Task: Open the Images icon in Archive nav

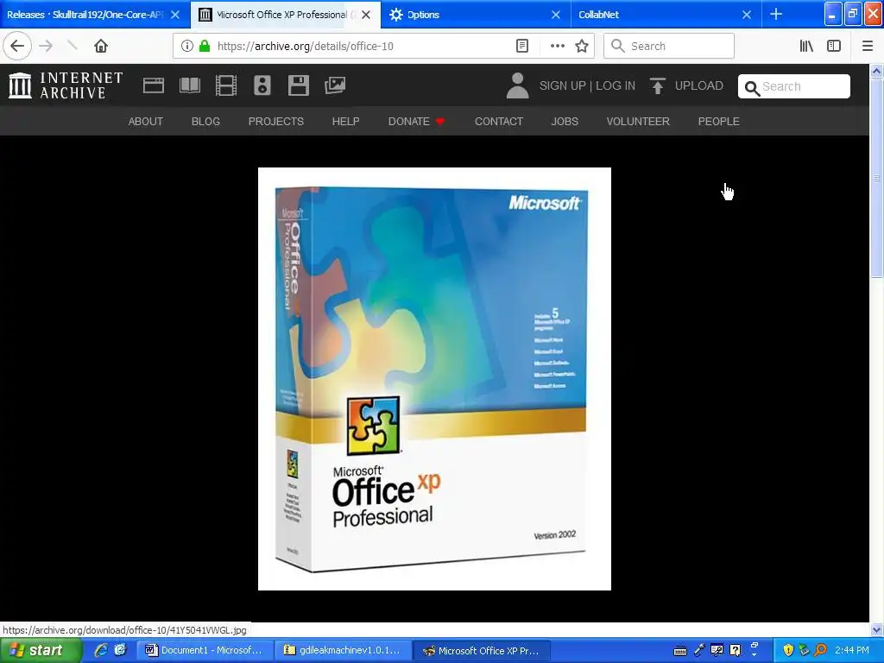Action: tap(335, 85)
